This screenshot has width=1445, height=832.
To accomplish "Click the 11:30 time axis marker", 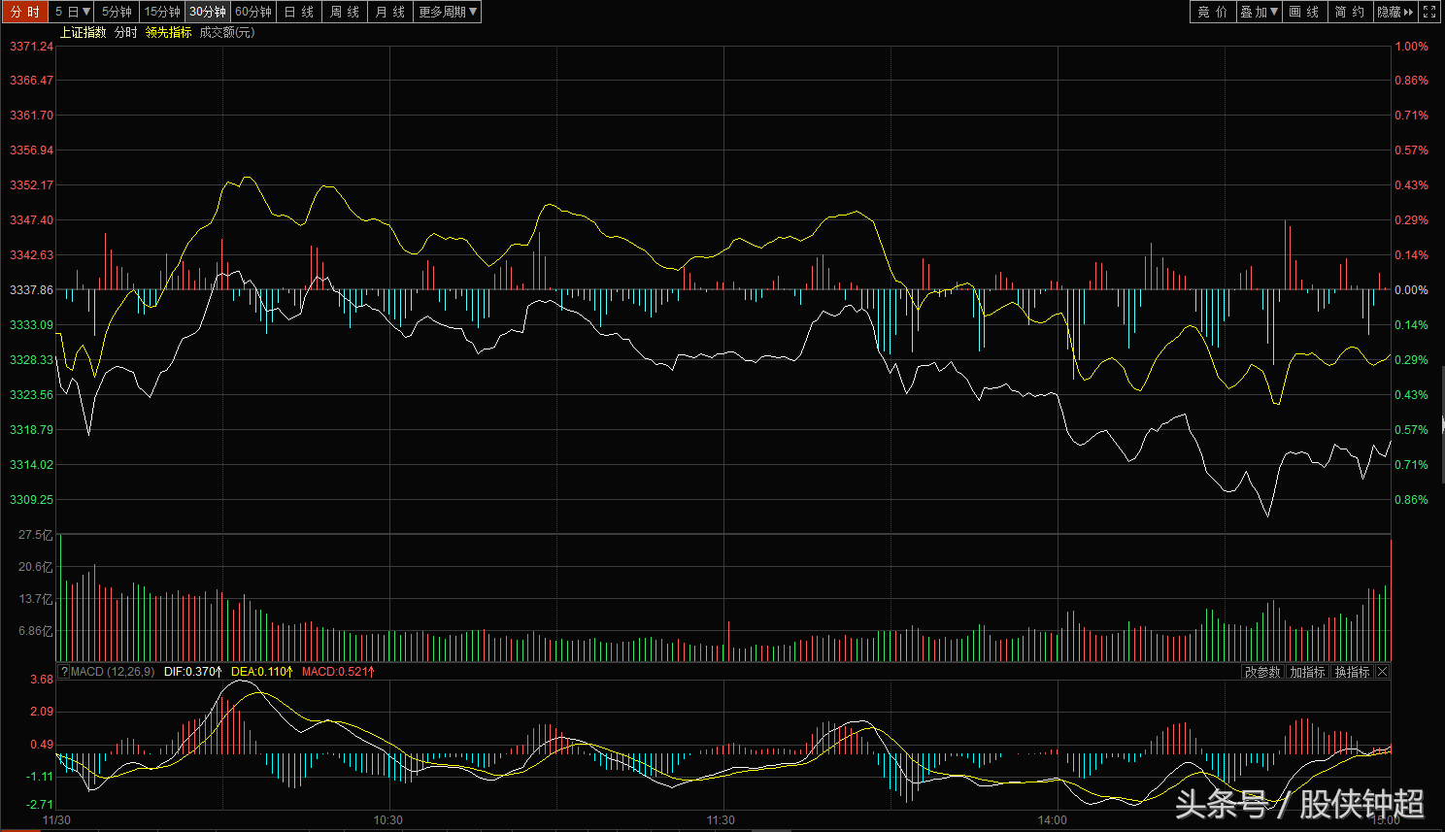I will tap(721, 820).
